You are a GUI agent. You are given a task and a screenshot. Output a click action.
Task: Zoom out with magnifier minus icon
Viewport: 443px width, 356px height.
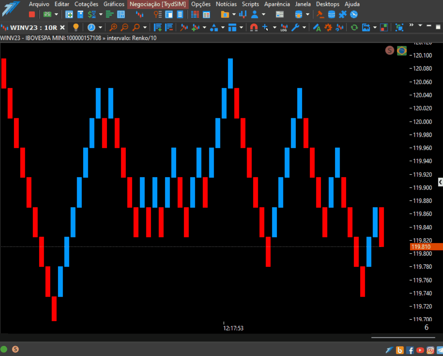click(124, 28)
